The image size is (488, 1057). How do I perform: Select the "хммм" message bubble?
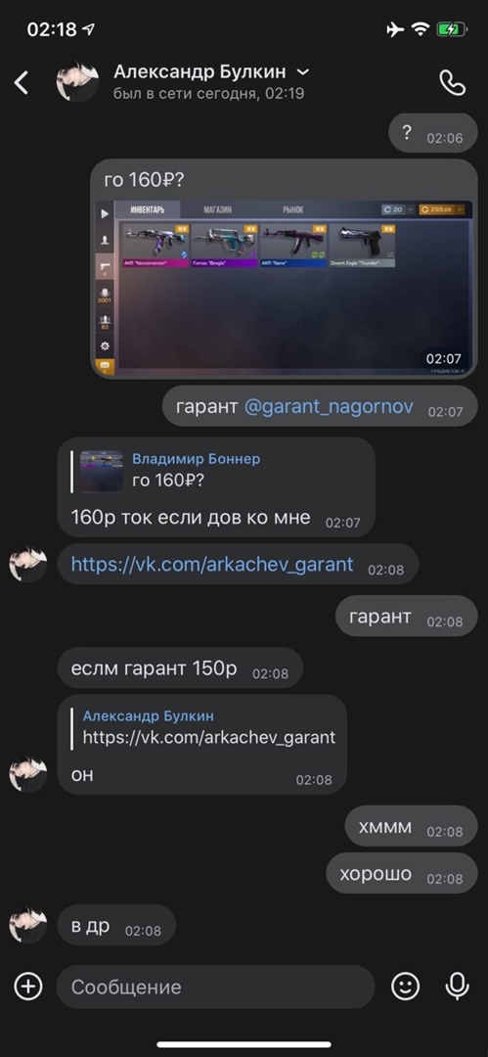[x=411, y=826]
